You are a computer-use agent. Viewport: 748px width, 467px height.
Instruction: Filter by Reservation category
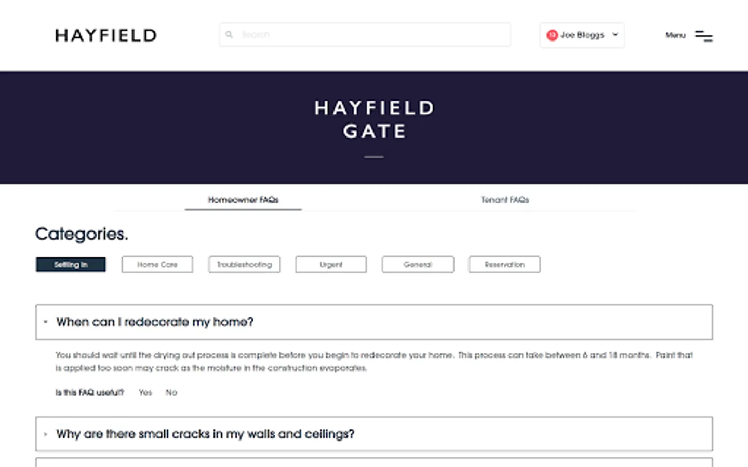(x=504, y=265)
